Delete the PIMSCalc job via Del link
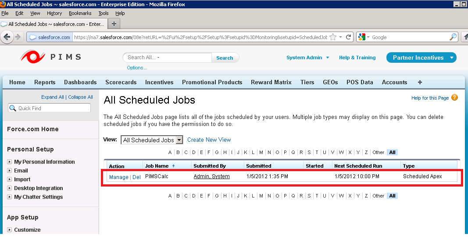468x237 pixels. click(136, 177)
